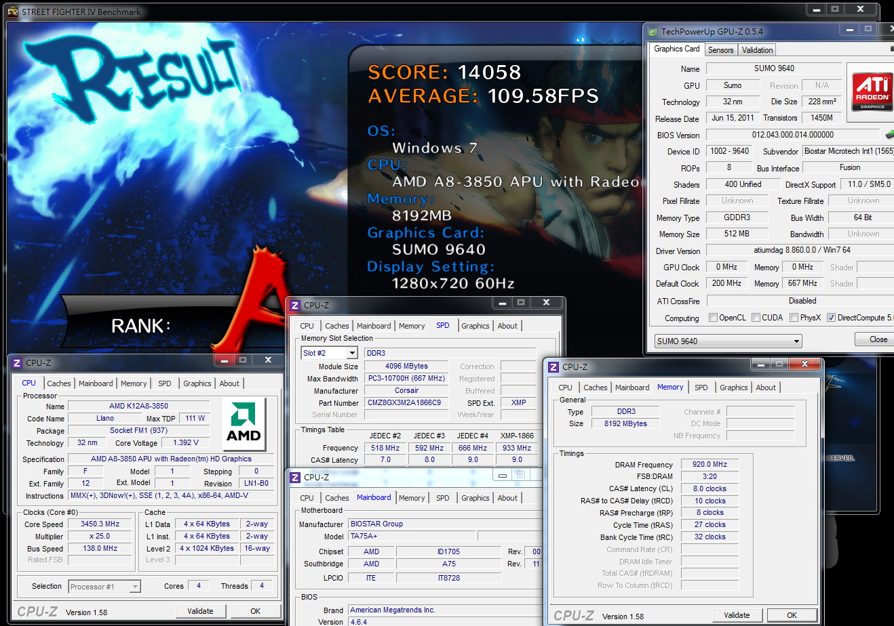
Task: Click the x 25.0 multiplier value
Action: tap(100, 536)
